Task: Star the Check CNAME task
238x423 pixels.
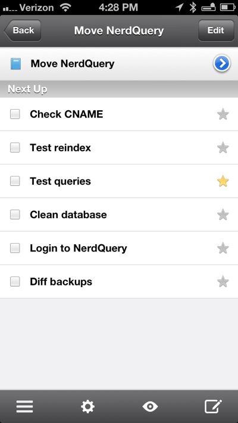Action: point(223,114)
